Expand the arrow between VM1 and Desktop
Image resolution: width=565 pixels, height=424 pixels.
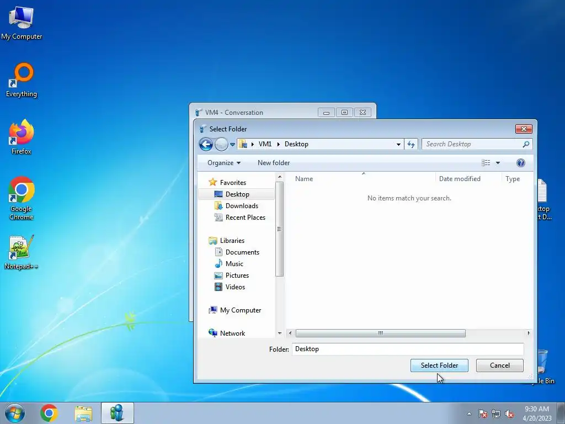(278, 144)
